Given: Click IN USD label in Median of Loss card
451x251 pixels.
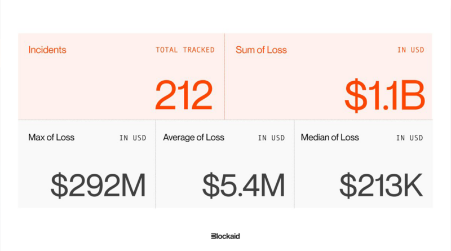Looking at the screenshot, I should pos(410,138).
